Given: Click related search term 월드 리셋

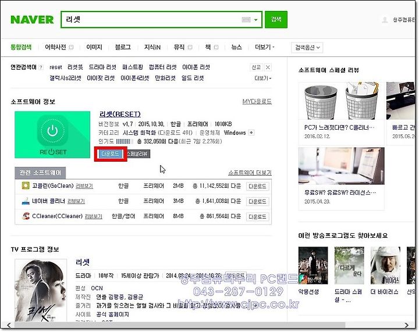Looking at the screenshot, I should (193, 78).
